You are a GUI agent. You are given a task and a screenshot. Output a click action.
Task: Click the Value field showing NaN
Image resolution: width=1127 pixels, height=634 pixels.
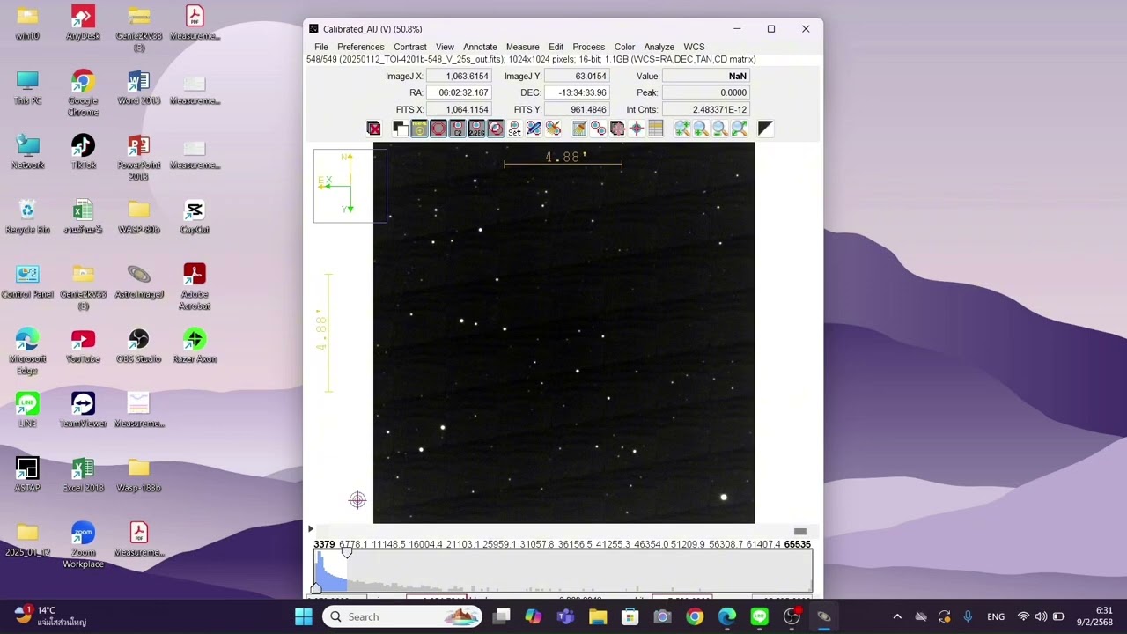pyautogui.click(x=706, y=76)
